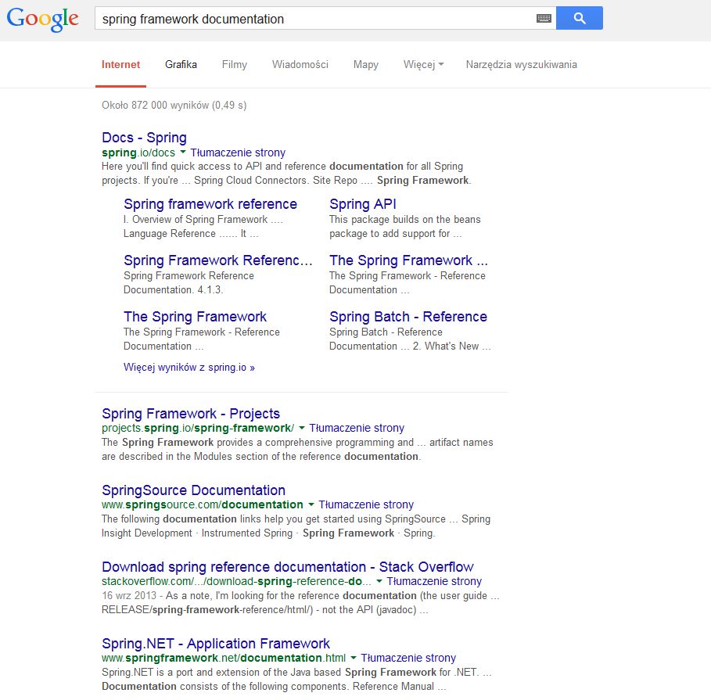Viewport: 711px width, 700px height.
Task: Open the Download spring reference documentation - Stack Overflow result
Action: pos(288,567)
